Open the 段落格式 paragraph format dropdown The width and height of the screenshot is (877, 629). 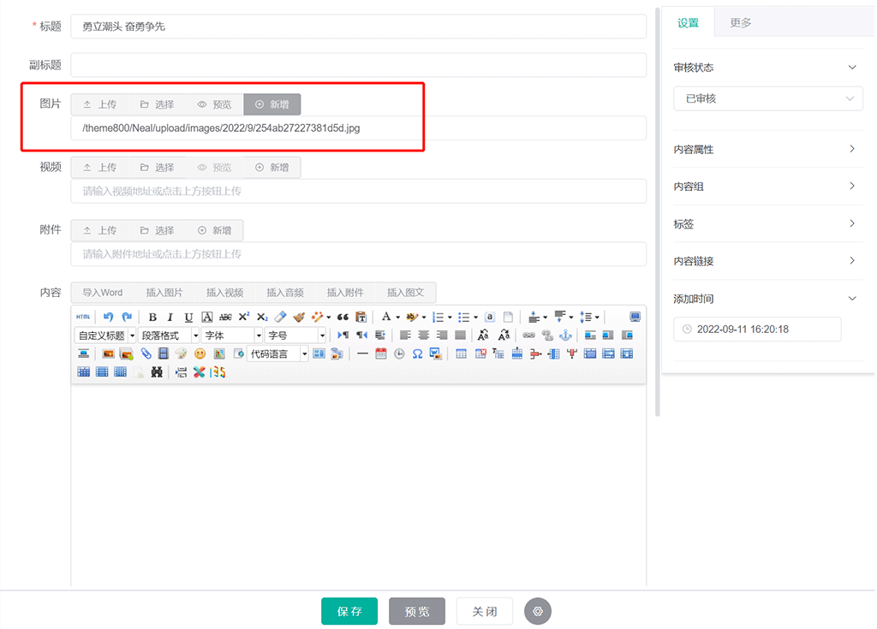pos(169,335)
